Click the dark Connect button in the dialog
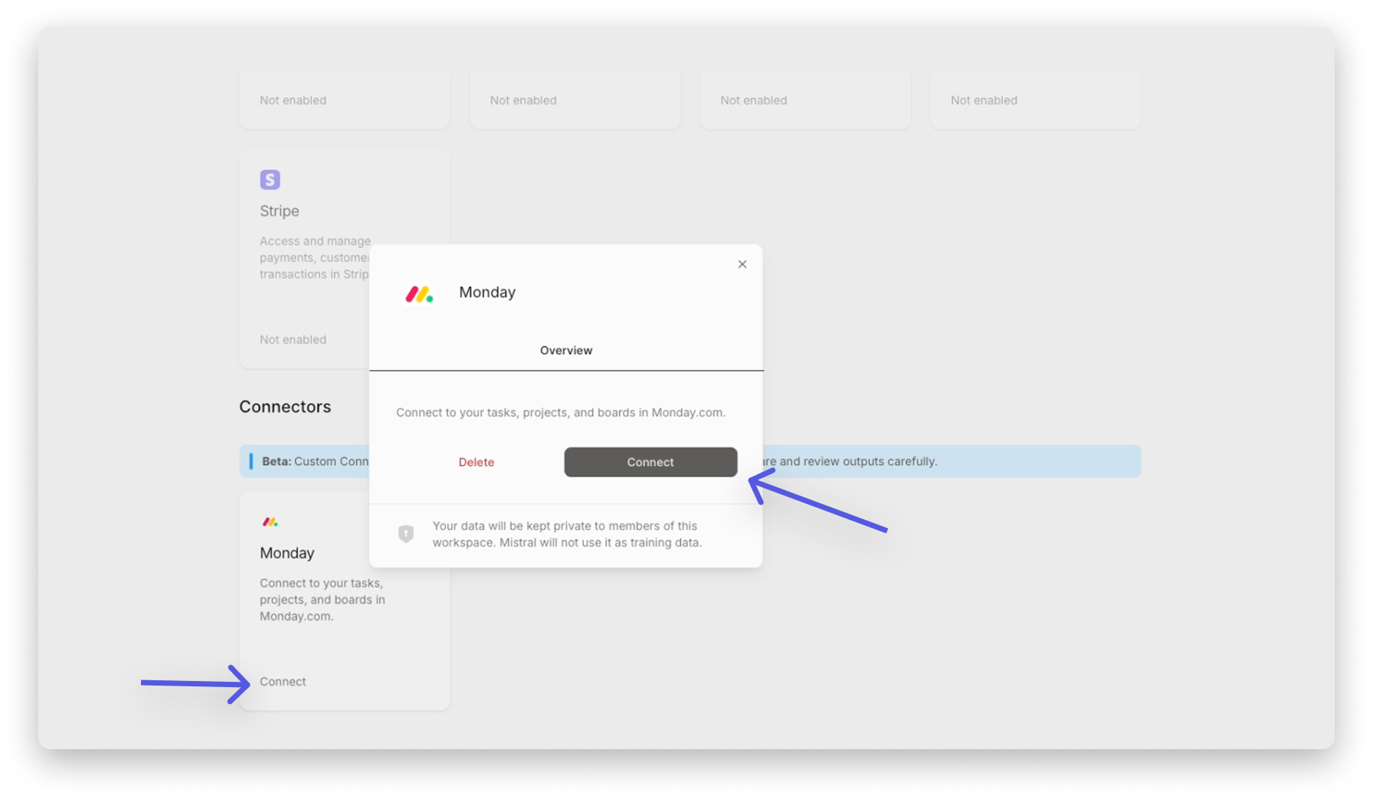Viewport: 1373px width, 799px height. click(650, 462)
